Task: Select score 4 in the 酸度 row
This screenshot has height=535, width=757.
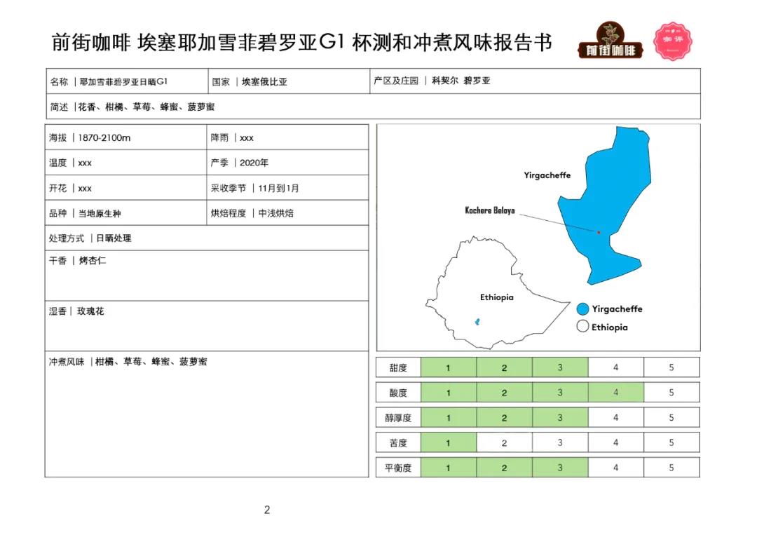Action: click(615, 393)
